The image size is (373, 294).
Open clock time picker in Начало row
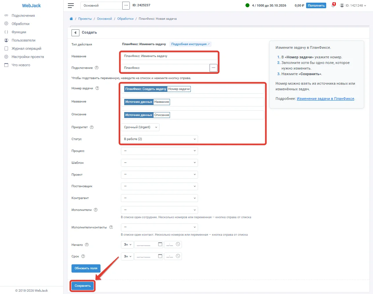pos(178,244)
